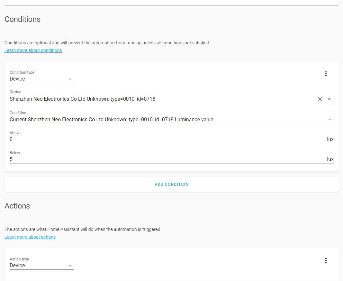The image size is (343, 281).
Task: Click the 'Conditions are optional' description text
Action: coord(107,43)
